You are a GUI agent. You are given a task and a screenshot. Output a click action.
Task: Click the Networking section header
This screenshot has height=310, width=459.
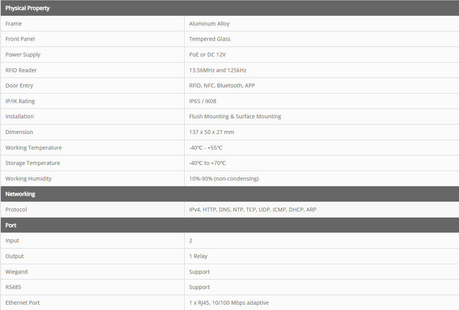[20, 194]
